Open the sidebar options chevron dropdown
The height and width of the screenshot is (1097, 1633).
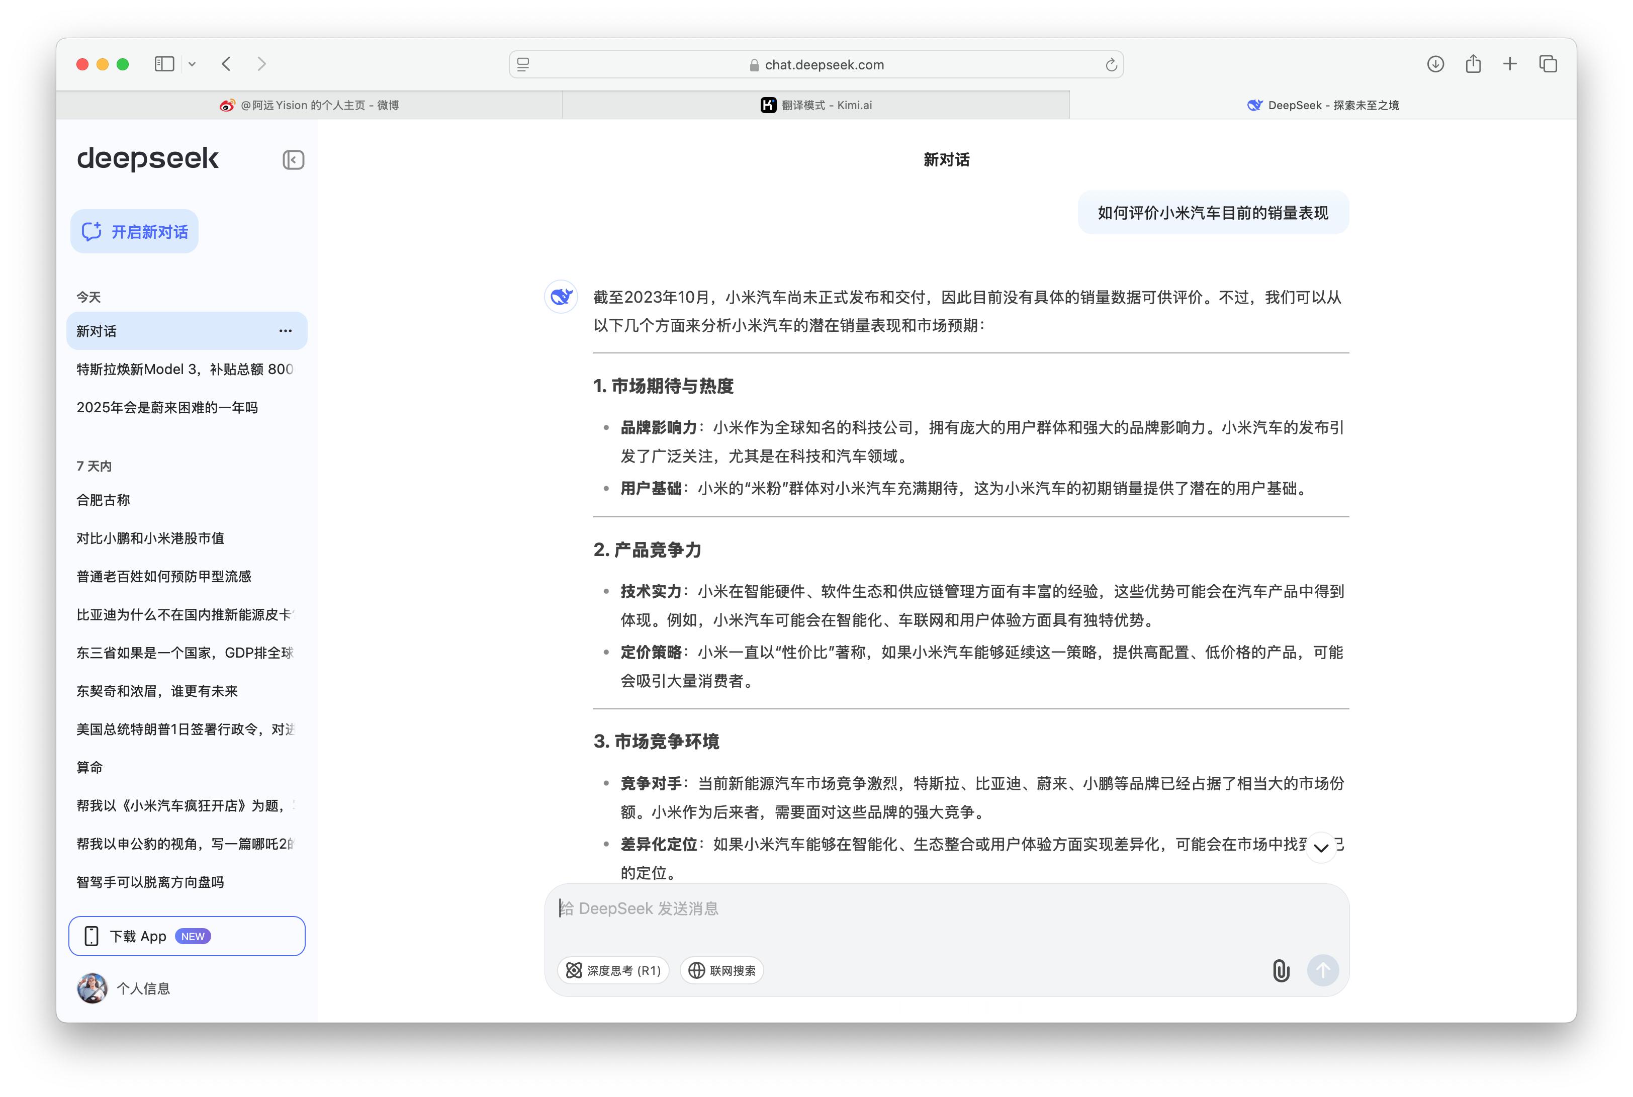[192, 64]
